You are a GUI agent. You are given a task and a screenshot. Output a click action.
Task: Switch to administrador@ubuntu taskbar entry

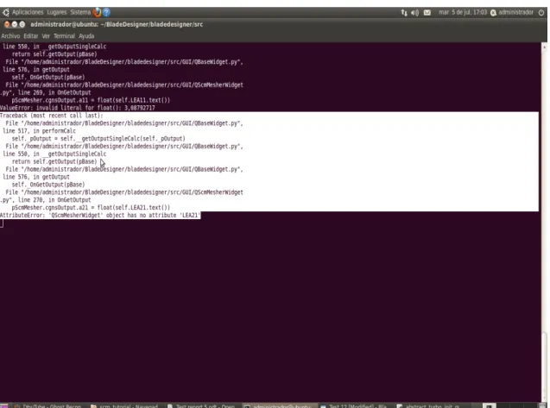278,406
